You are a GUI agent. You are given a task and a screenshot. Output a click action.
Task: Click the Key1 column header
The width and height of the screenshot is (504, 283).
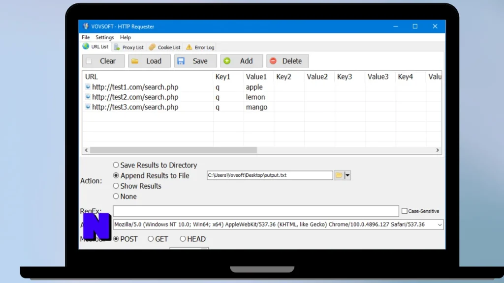tap(228, 77)
